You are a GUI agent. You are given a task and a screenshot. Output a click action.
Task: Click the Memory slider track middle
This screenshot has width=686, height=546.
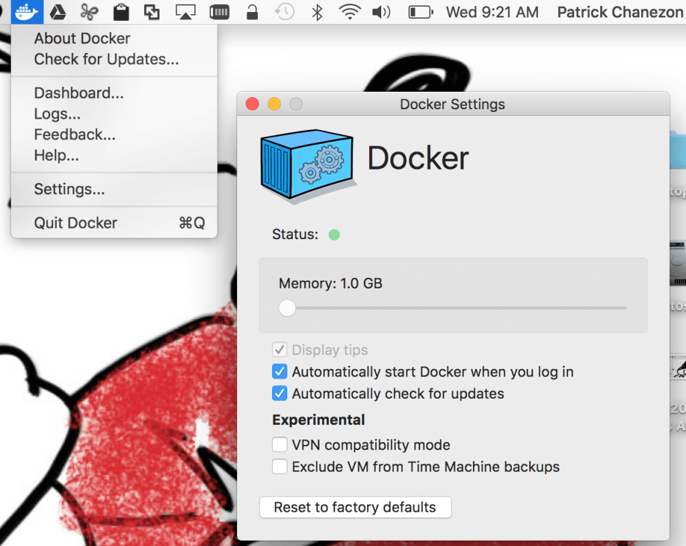tap(454, 308)
